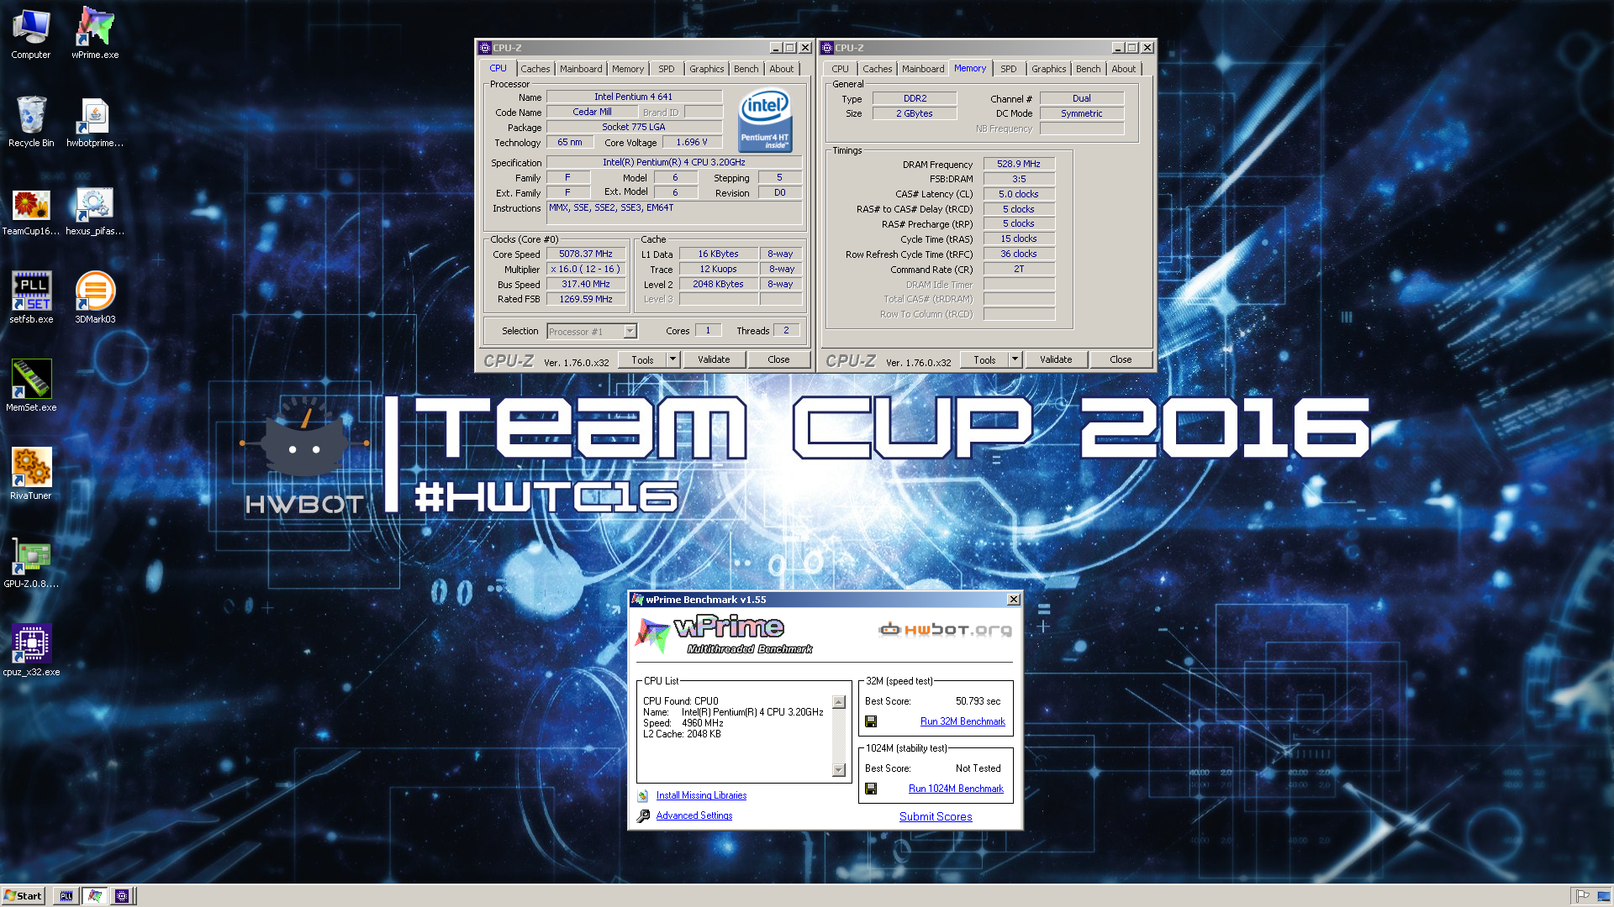The image size is (1614, 907).
Task: Click the Intel Pentium 4 HT logo
Action: [x=765, y=122]
